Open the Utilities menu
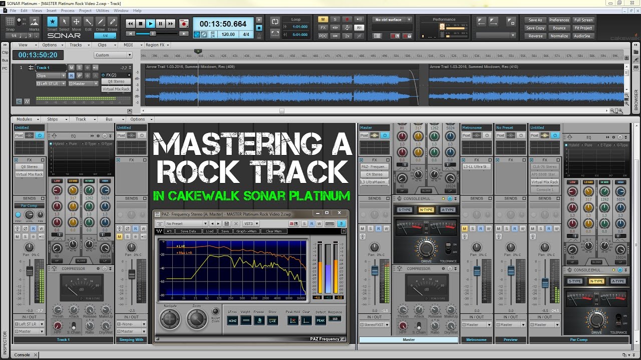641x360 pixels. [x=103, y=10]
